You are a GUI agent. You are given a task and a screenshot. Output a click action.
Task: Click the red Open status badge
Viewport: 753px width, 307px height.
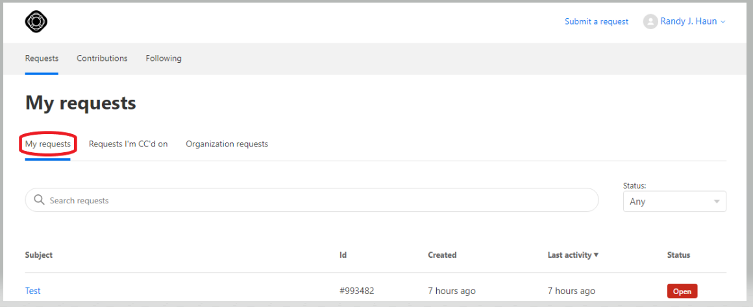point(682,291)
